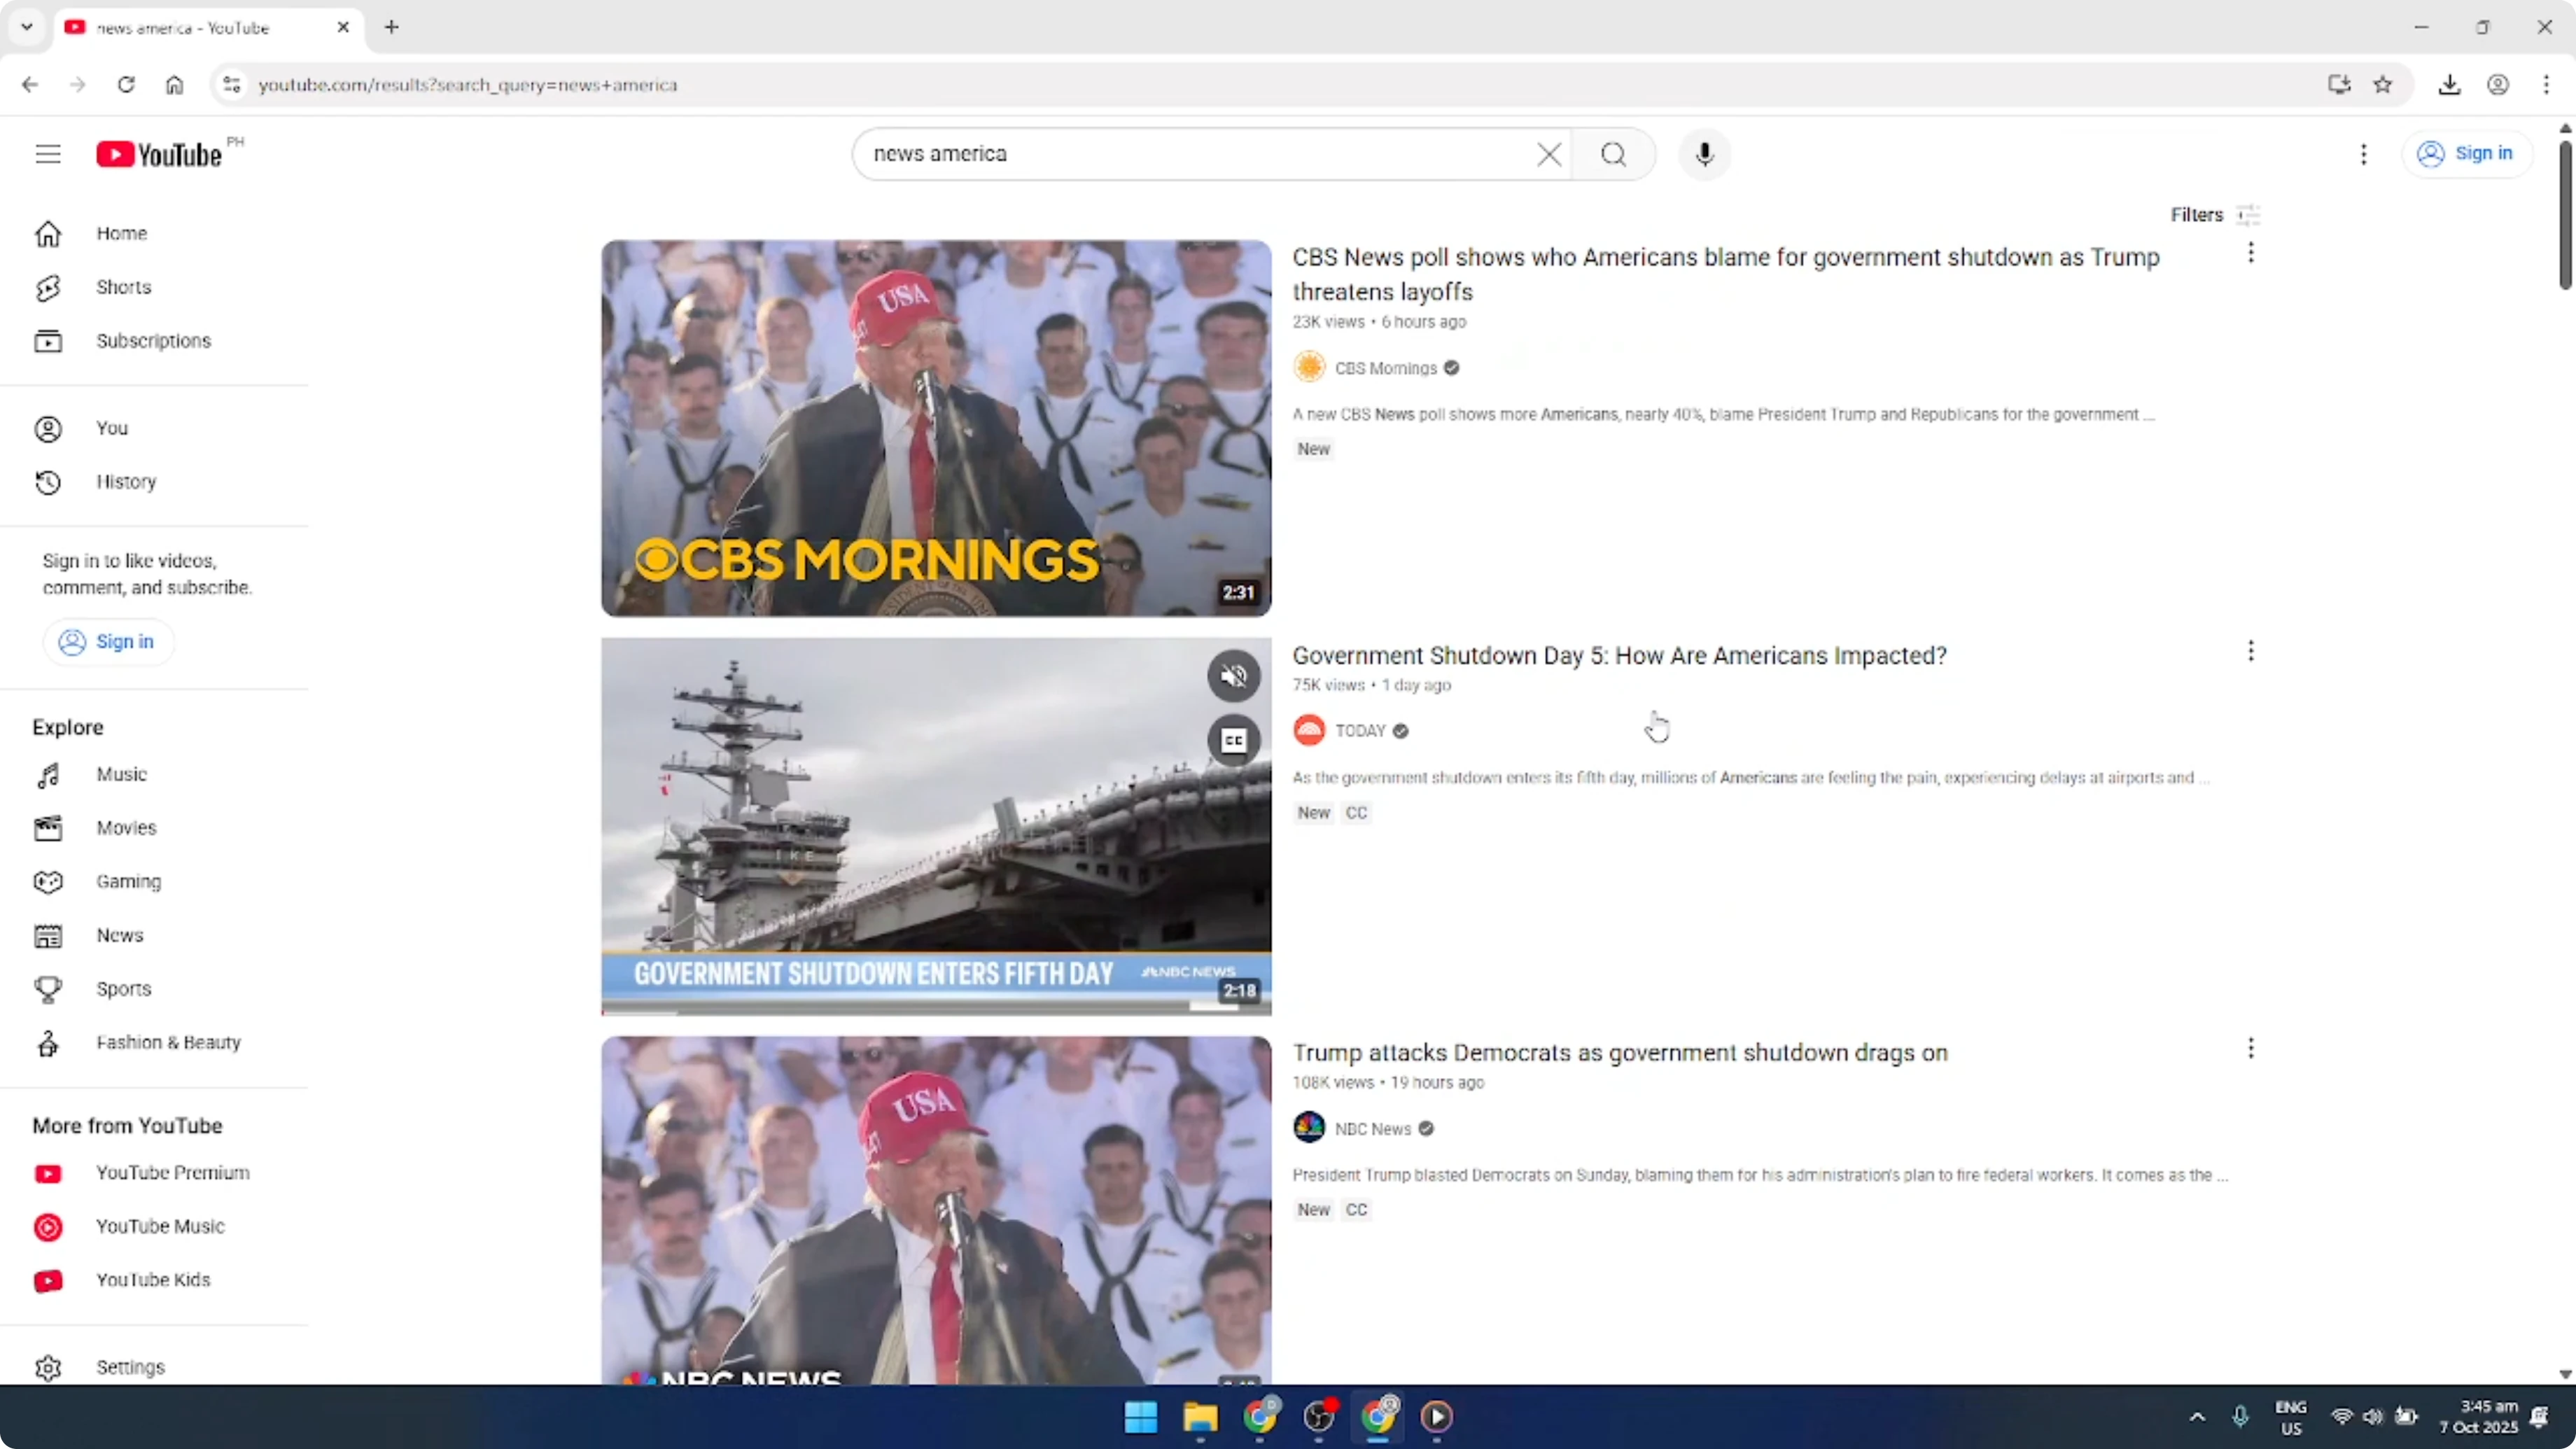View site information icon in address bar
2576x1449 pixels.
[x=232, y=85]
